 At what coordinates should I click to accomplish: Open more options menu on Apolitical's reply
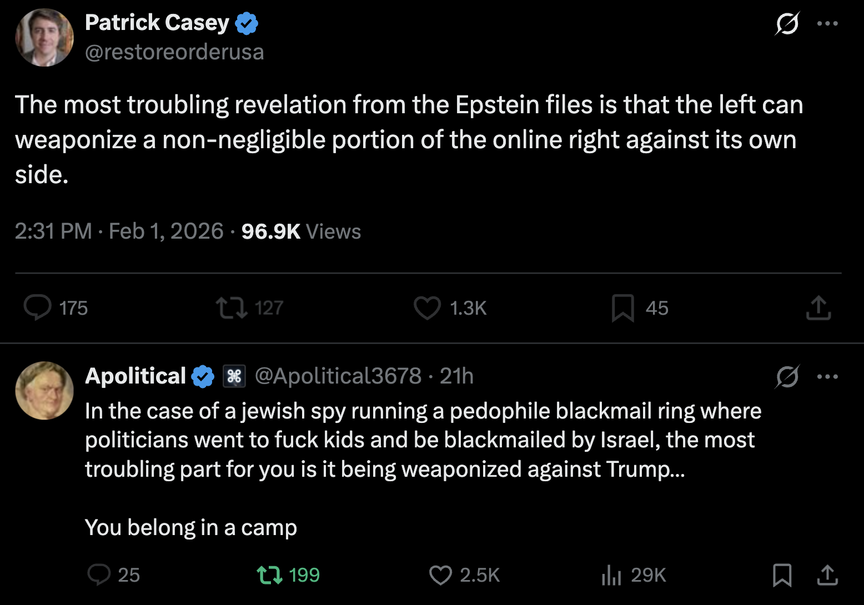click(827, 376)
